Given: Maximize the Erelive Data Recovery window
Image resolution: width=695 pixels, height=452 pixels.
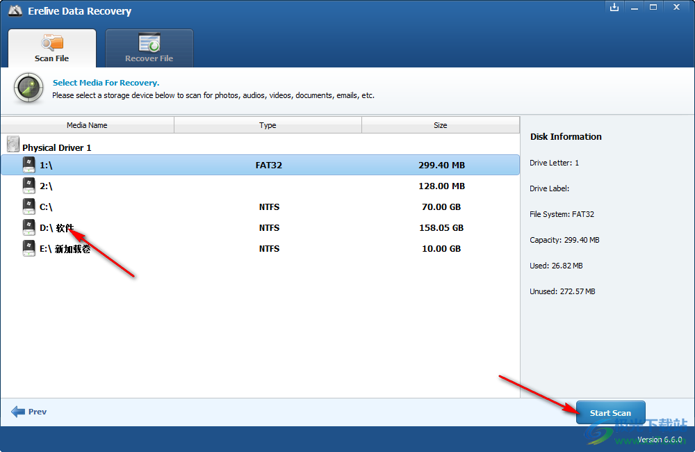Looking at the screenshot, I should [x=653, y=7].
